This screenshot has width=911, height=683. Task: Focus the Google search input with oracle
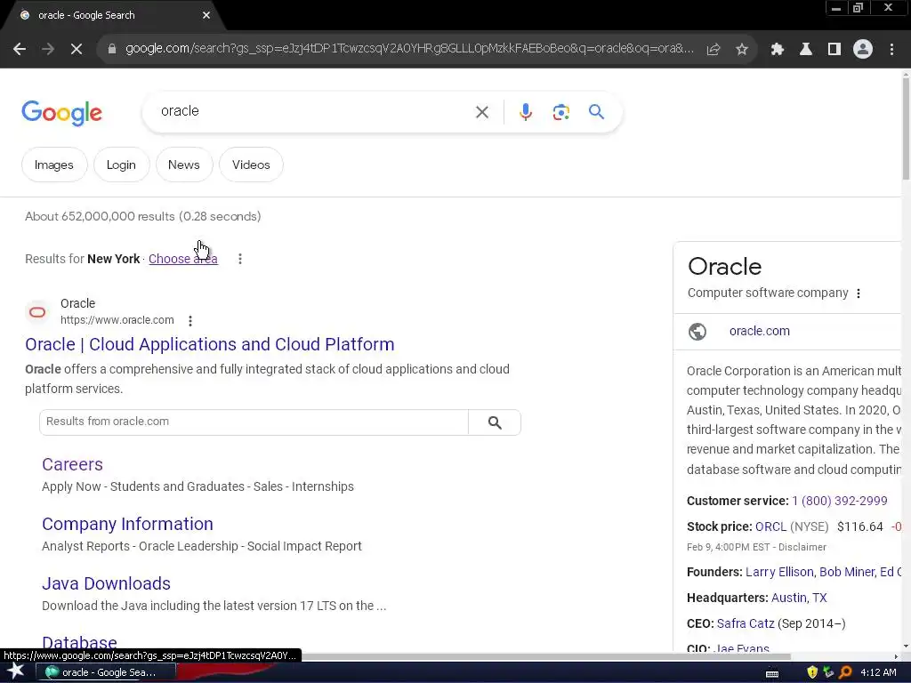point(314,111)
